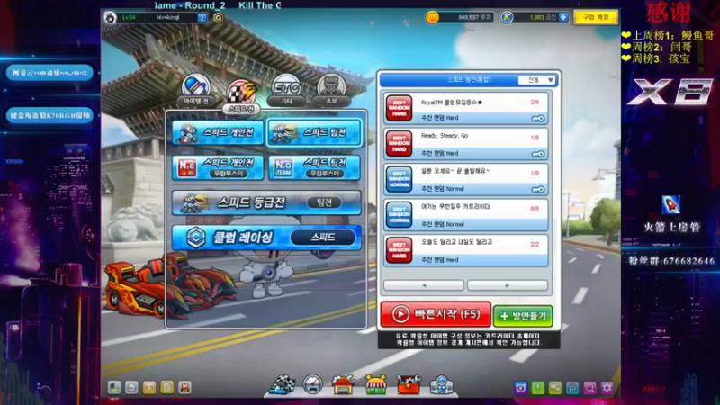Click the 스피드 팀전(통합) list header
This screenshot has height=405, width=720.
tap(469, 80)
